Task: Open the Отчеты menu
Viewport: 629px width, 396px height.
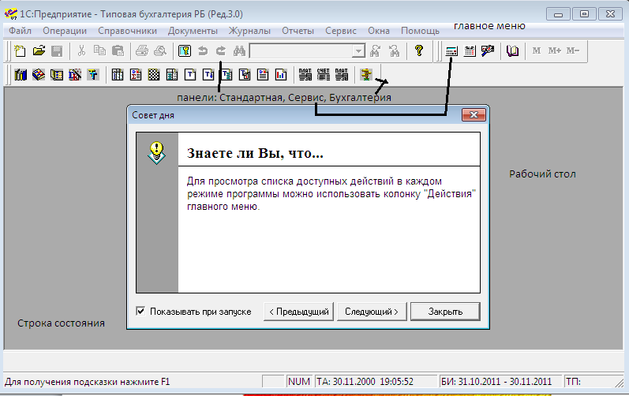Action: pos(298,31)
